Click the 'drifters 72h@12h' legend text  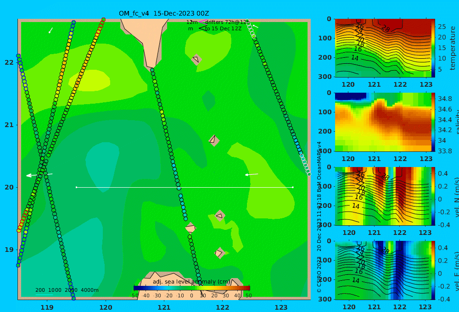pos(228,22)
